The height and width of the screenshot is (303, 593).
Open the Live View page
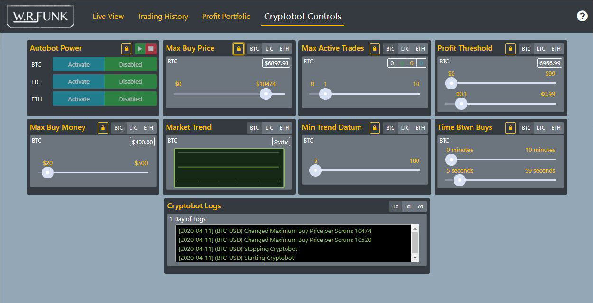pyautogui.click(x=108, y=16)
